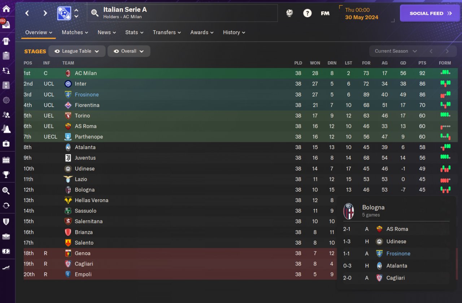This screenshot has height=303, width=462.
Task: Open the Social Feed panel
Action: click(x=431, y=13)
